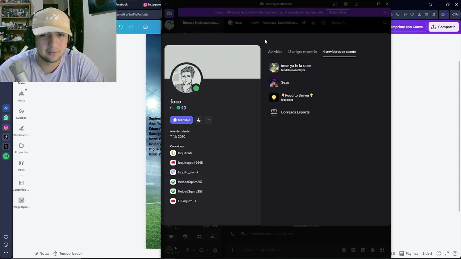The height and width of the screenshot is (259, 461).
Task: Open browser sidebar history clock icon
Action: click(6, 245)
